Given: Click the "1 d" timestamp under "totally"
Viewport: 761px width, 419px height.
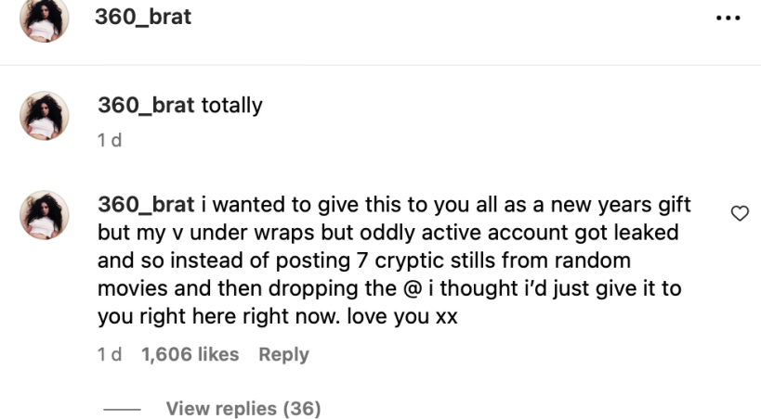Looking at the screenshot, I should [109, 141].
